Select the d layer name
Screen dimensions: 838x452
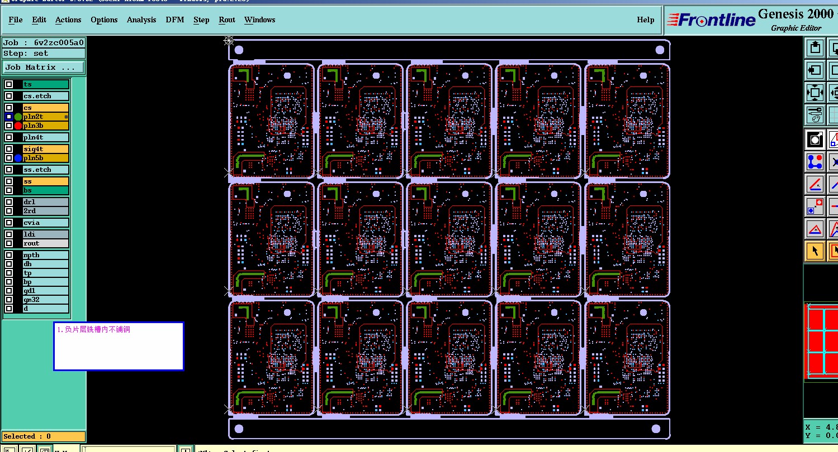(46, 309)
